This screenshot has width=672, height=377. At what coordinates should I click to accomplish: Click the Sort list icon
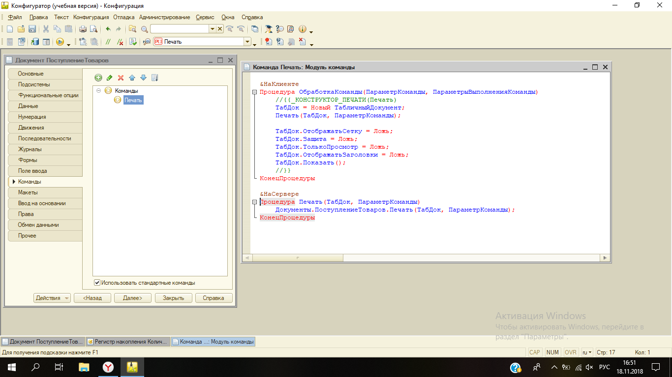pos(154,78)
